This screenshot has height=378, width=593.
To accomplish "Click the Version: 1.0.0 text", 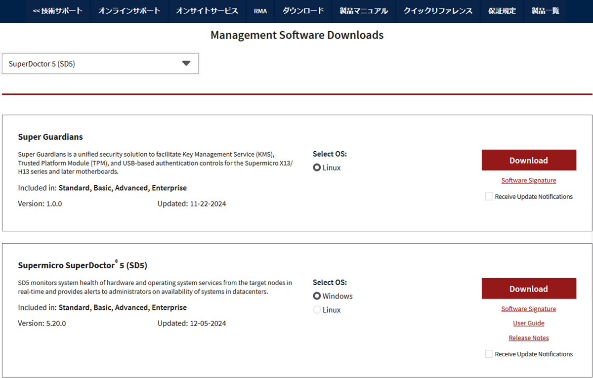I will (40, 204).
